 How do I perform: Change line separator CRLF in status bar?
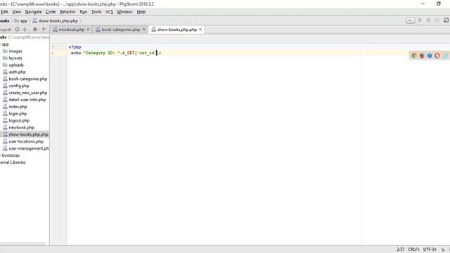413,249
